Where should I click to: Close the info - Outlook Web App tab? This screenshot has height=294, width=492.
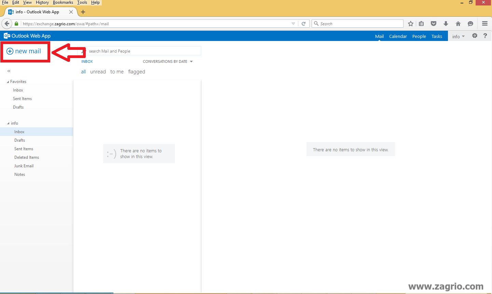pos(71,12)
